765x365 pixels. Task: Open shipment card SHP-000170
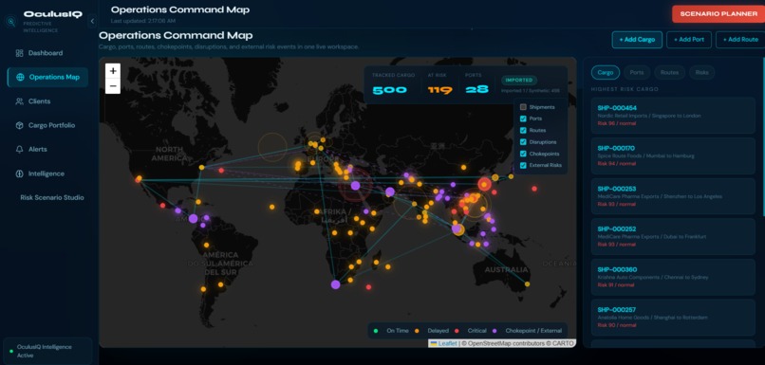tap(673, 155)
